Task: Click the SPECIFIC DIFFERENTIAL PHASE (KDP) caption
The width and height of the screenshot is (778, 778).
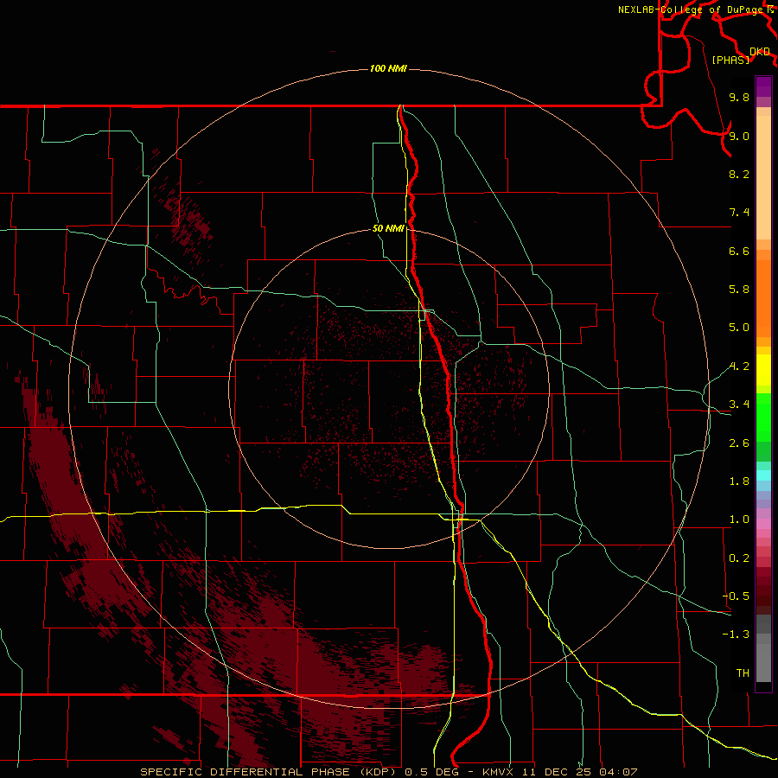Action: [270, 772]
